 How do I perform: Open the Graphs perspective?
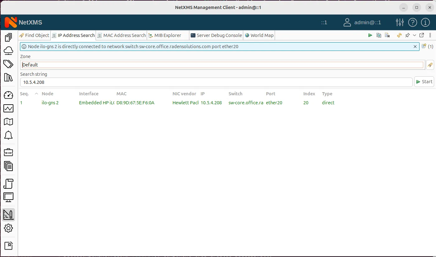8,108
